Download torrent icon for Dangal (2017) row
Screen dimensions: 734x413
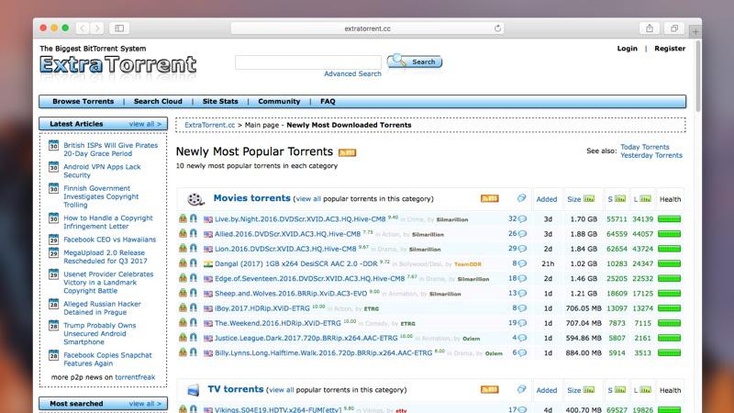[183, 263]
